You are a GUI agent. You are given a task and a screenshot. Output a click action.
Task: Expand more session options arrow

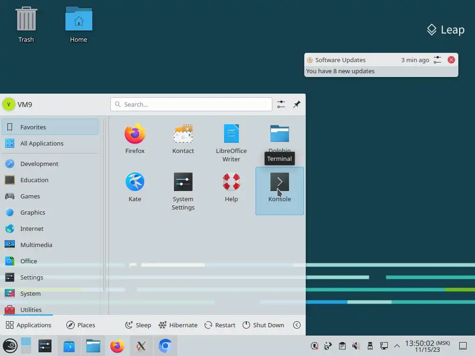296,325
